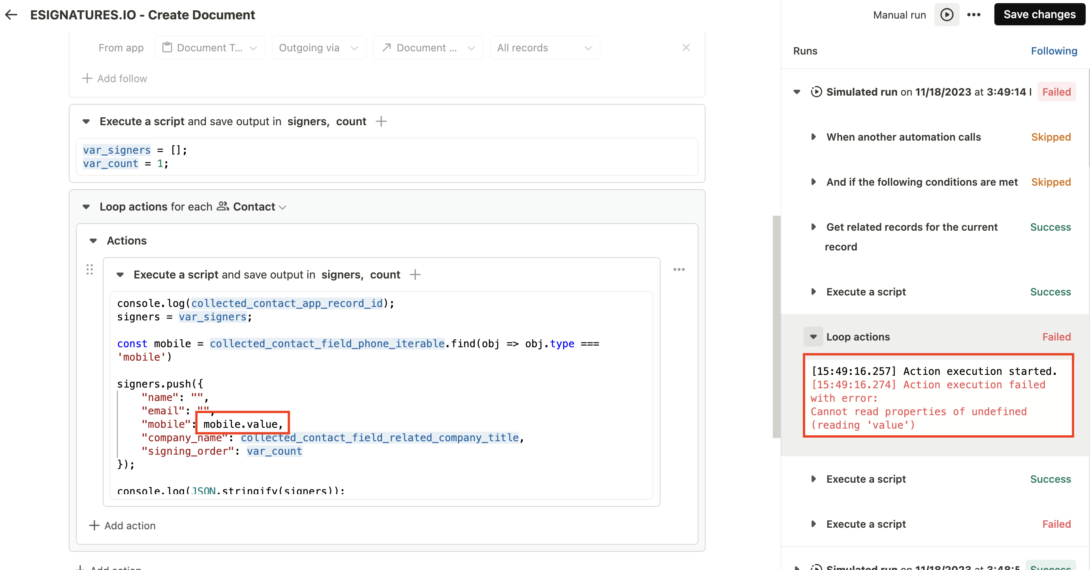Add a follow step
Screen dimensions: 1090x570
coord(115,78)
